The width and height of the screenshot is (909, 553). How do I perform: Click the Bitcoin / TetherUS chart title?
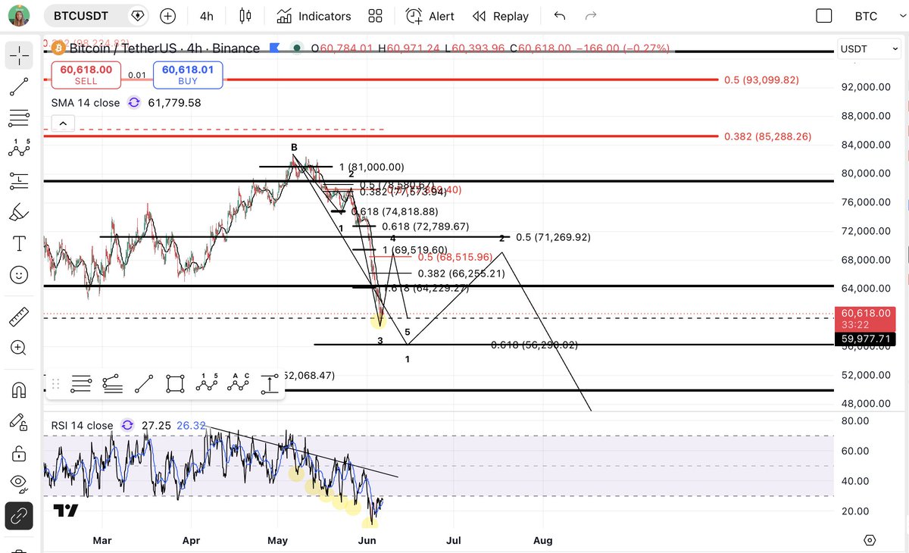[165, 48]
